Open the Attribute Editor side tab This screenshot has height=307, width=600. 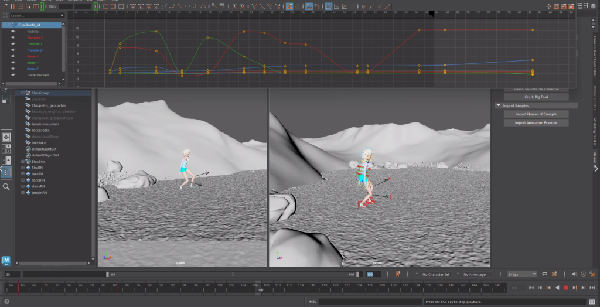[x=595, y=98]
